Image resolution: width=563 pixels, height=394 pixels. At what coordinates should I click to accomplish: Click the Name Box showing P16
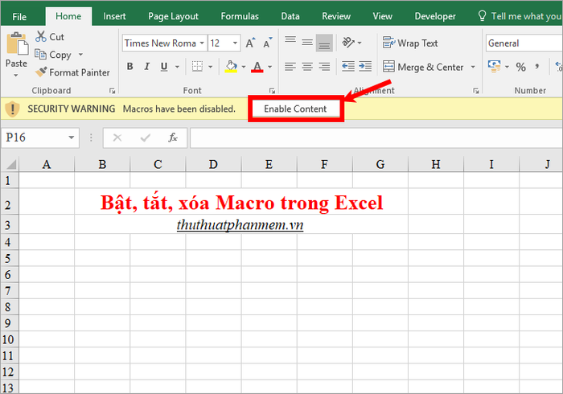[x=34, y=137]
